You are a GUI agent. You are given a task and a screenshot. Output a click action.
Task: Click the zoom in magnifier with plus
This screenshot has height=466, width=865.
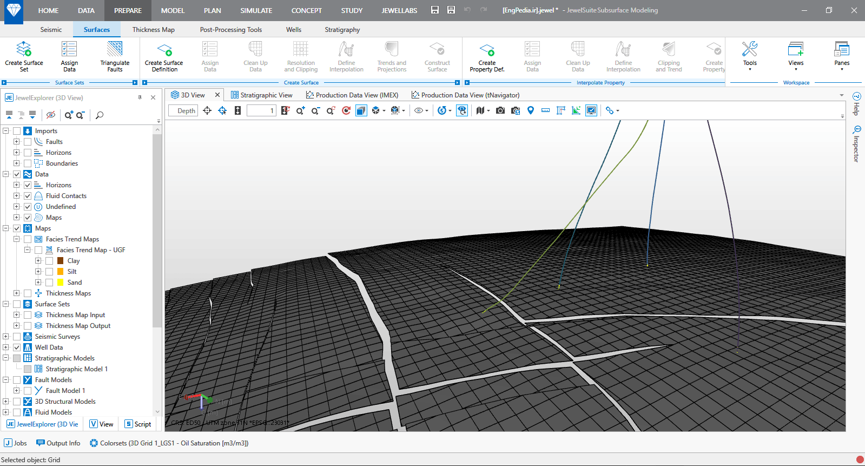click(x=300, y=110)
